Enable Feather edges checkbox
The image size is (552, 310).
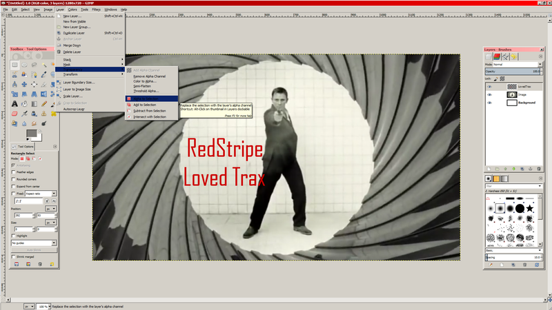coord(14,172)
